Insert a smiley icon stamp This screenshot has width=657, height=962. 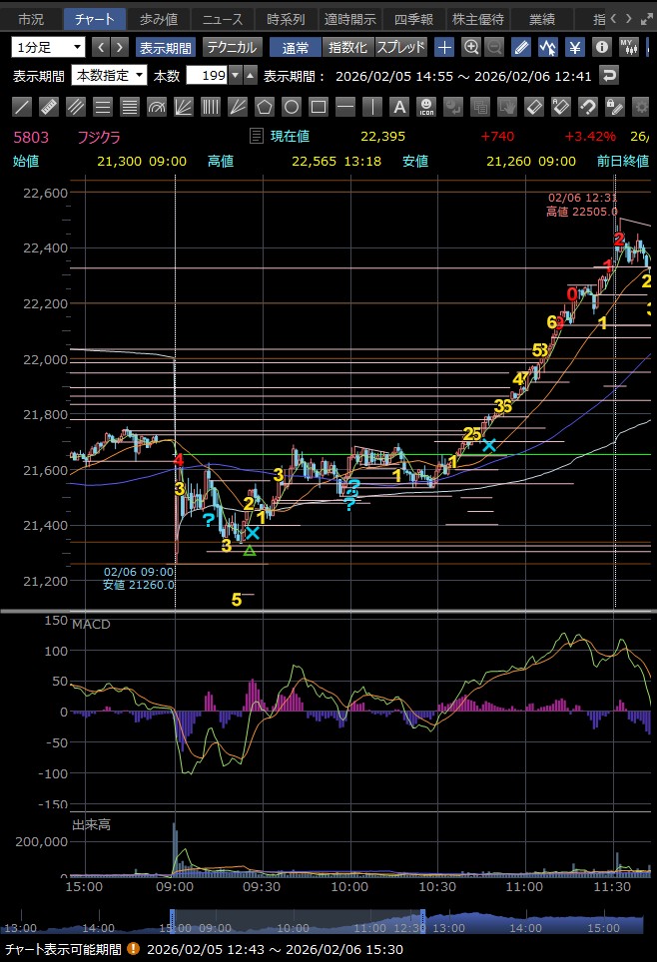[426, 107]
